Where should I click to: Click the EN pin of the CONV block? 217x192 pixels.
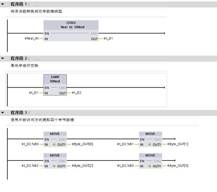click(47, 33)
